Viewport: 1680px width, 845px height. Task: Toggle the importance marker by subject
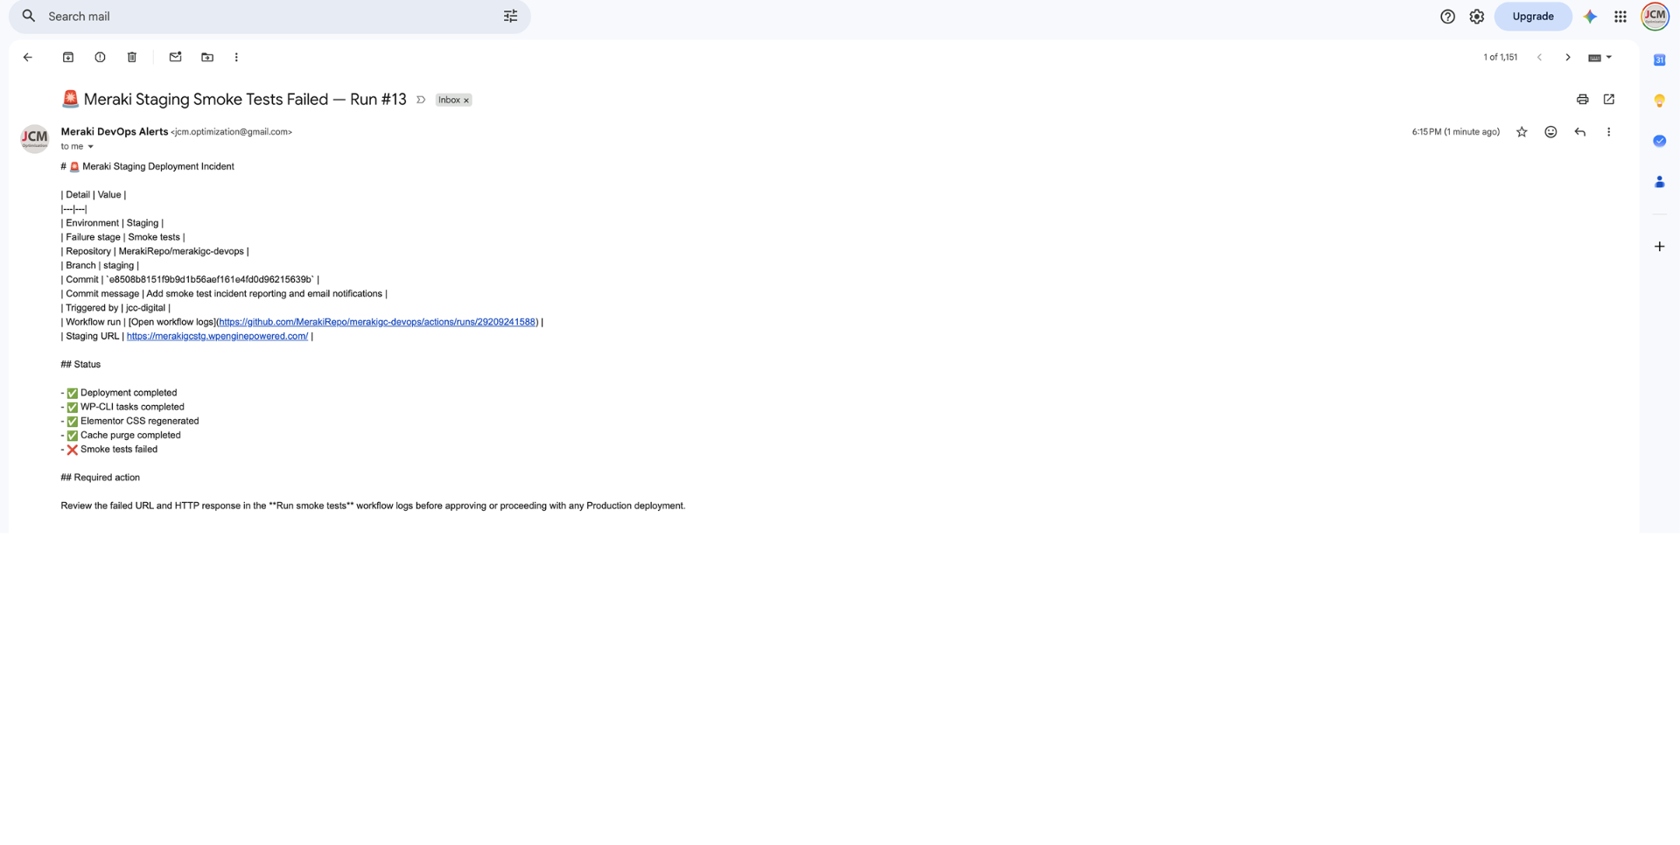[x=421, y=100]
